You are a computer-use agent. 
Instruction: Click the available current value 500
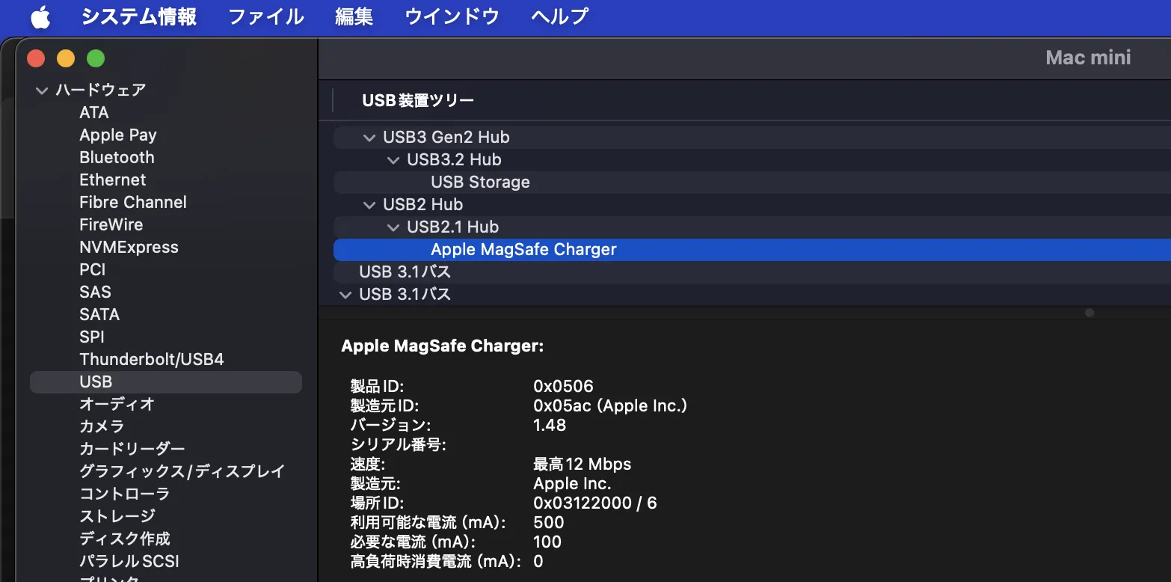click(549, 523)
